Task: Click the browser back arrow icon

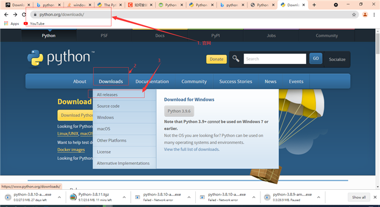Action: tap(6, 14)
